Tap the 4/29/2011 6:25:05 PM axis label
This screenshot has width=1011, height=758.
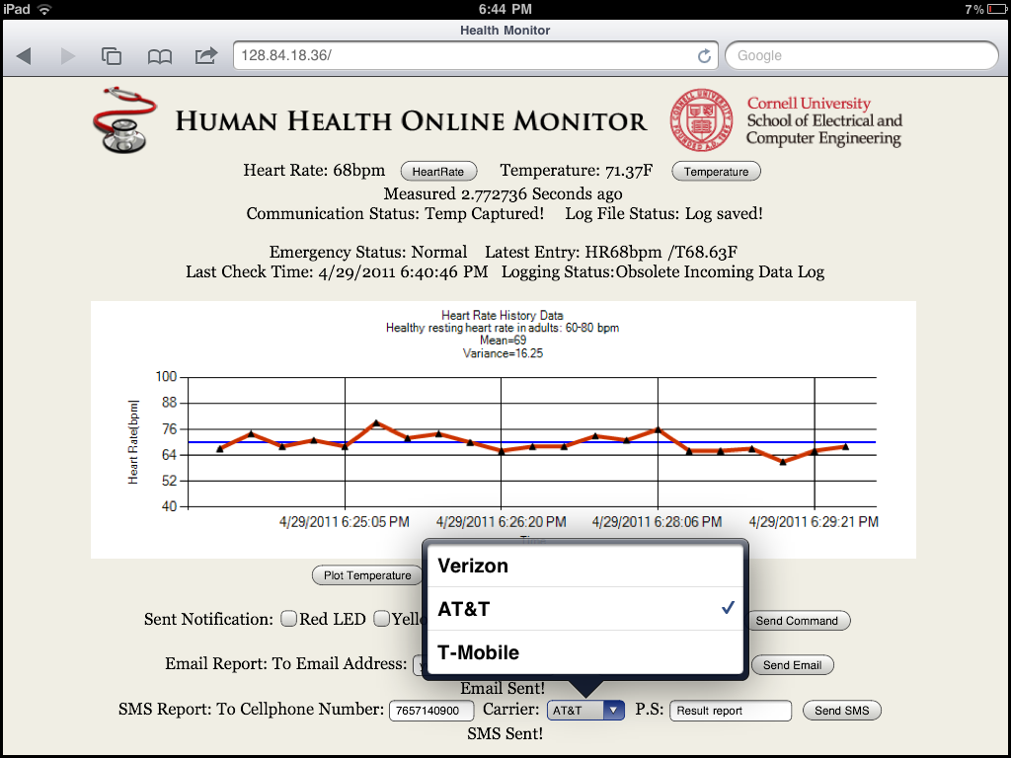345,521
